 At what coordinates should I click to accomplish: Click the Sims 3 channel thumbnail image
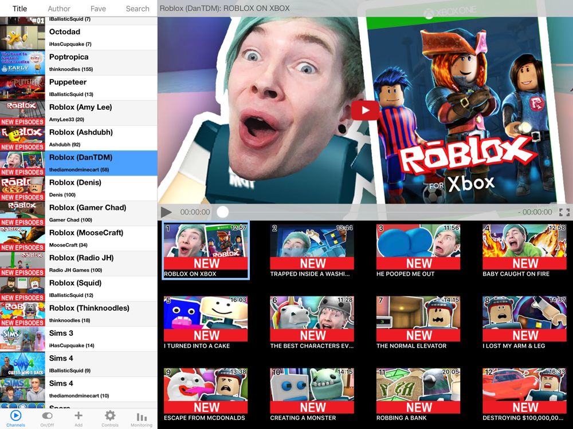22,339
